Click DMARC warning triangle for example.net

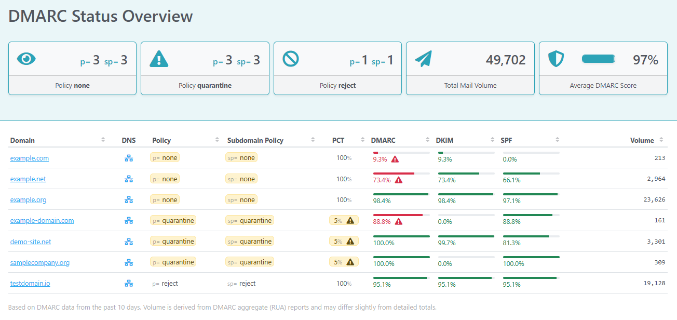pos(399,180)
